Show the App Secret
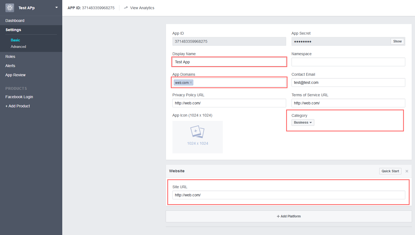Screen dimensions: 415x235 [397, 41]
